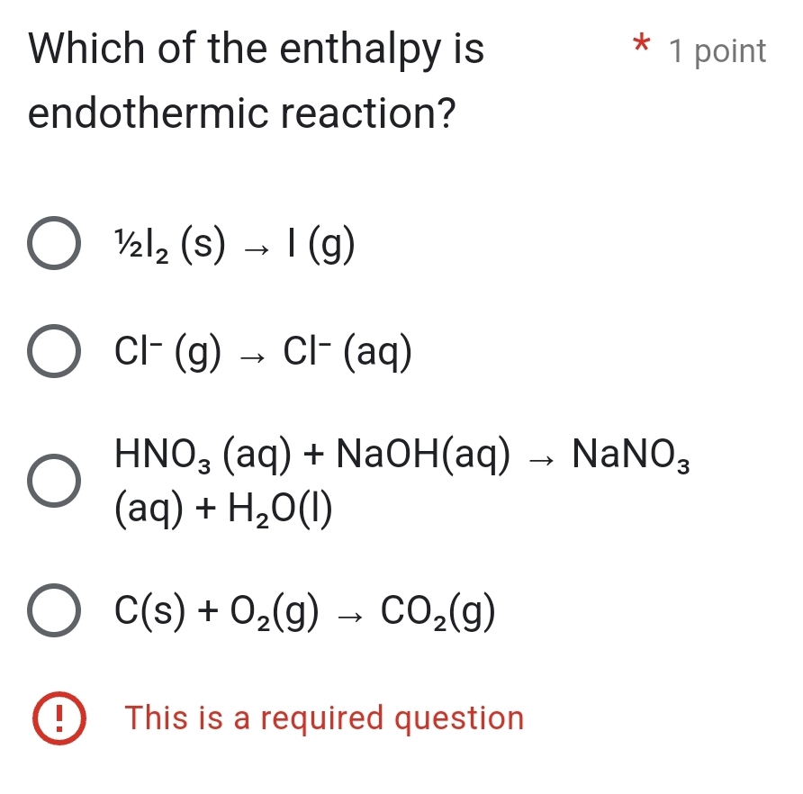
Task: Click the 'endothermic reaction?' text line
Action: (241, 111)
